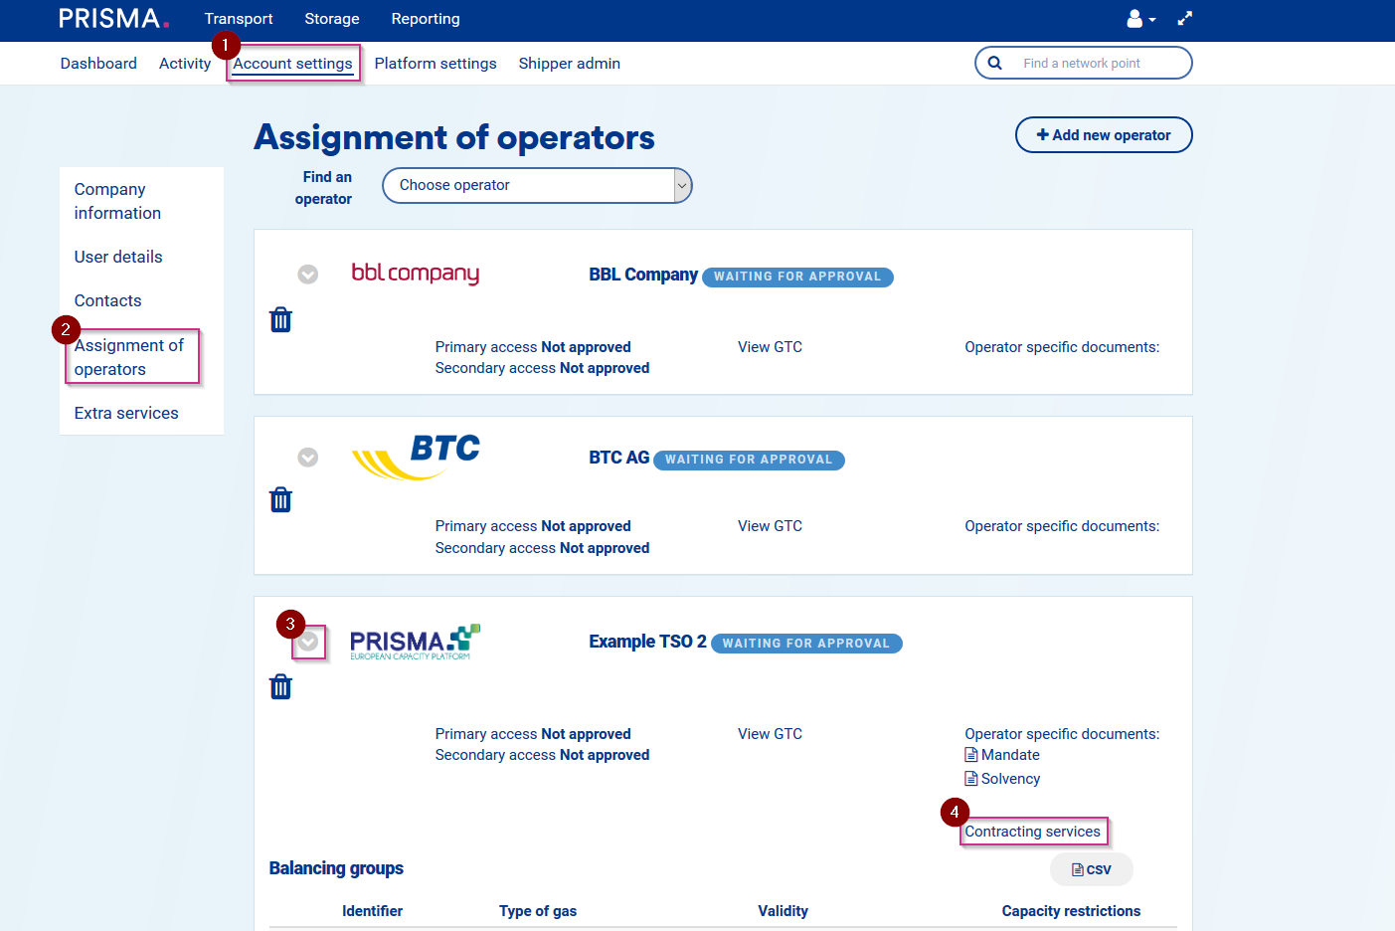Toggle fullscreen with the expand arrows icon
1395x931 pixels.
pos(1184,19)
